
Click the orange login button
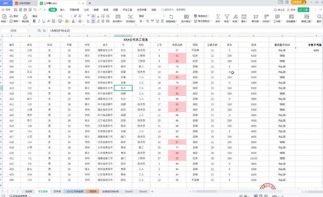click(299, 2)
